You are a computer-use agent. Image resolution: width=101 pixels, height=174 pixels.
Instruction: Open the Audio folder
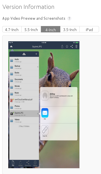click(24, 60)
